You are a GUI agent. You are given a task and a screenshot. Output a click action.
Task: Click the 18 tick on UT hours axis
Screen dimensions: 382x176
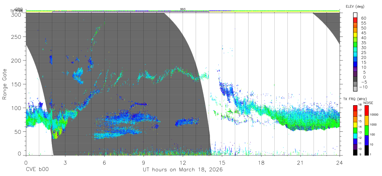(x=261, y=163)
